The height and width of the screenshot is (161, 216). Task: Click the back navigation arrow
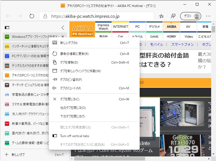pyautogui.click(x=8, y=16)
